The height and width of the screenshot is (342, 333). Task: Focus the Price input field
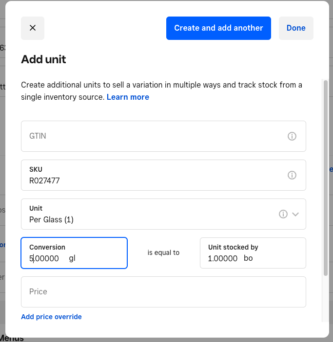tap(163, 292)
